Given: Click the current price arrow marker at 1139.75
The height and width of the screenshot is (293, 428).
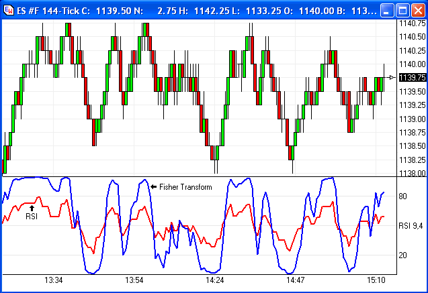Looking at the screenshot, I should [392, 77].
